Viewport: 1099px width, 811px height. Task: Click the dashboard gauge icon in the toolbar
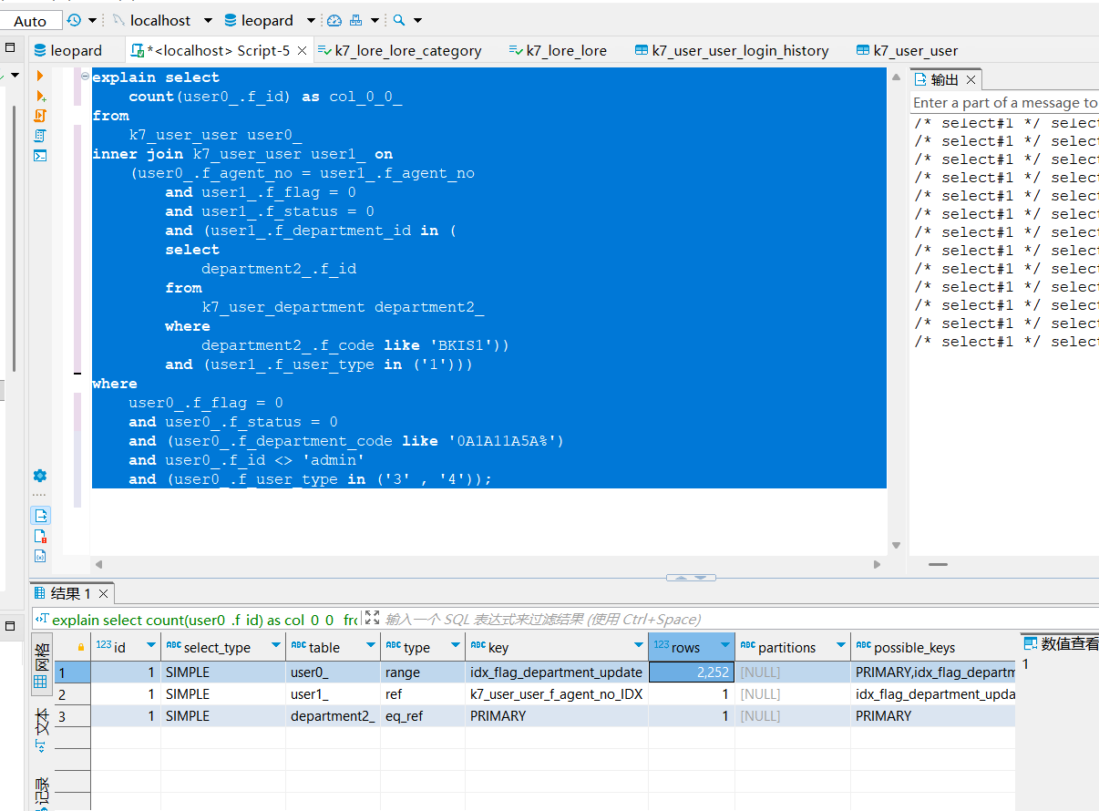click(334, 20)
